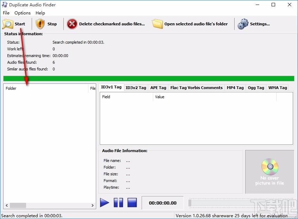This screenshot has width=298, height=219.
Task: Open the Flac Tag Vorbis Comments tab
Action: click(x=196, y=88)
